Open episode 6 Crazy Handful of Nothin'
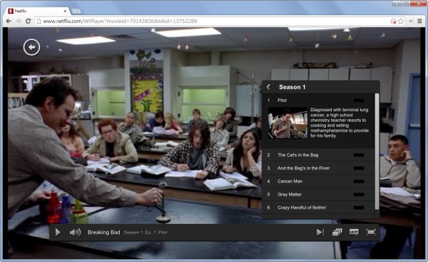The width and height of the screenshot is (428, 262). (318, 207)
